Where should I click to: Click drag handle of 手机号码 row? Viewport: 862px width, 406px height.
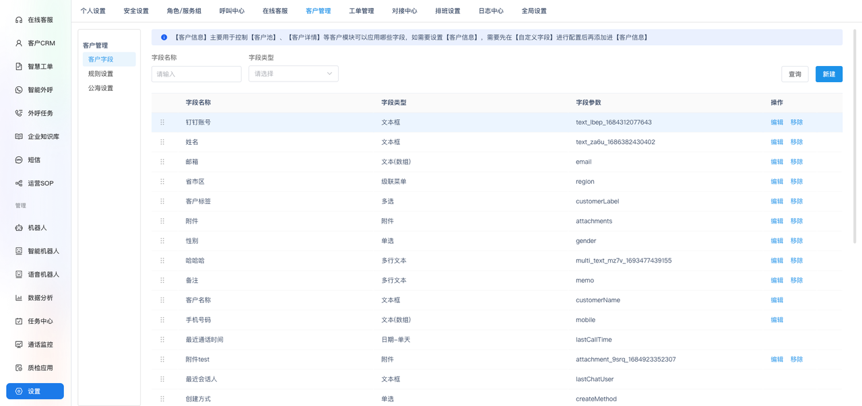point(162,320)
